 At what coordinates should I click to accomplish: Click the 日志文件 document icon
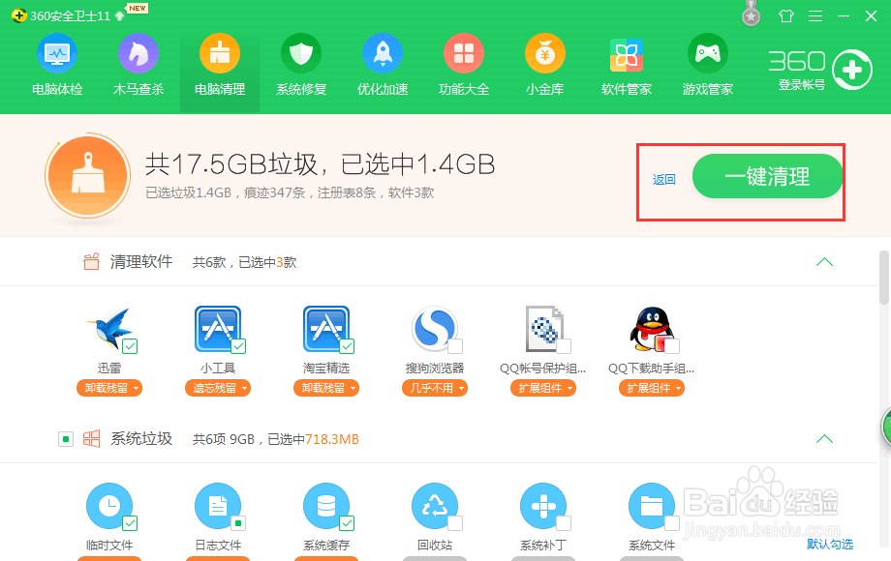(x=218, y=506)
